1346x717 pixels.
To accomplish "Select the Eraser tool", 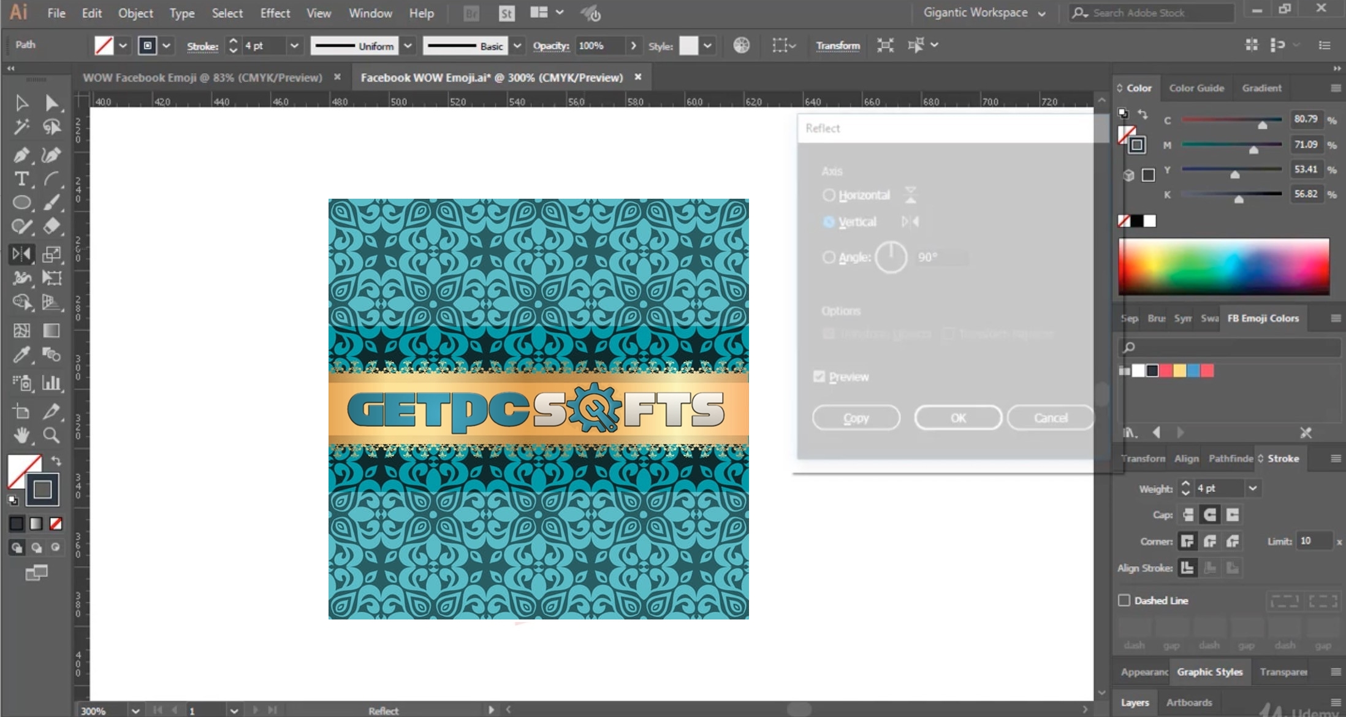I will pyautogui.click(x=51, y=226).
